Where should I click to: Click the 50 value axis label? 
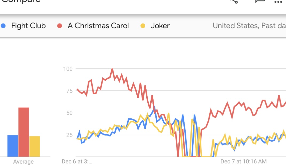tap(69, 113)
